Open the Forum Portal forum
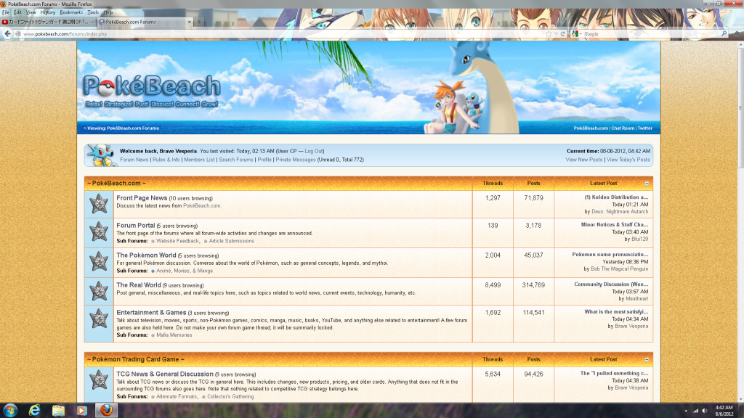The height and width of the screenshot is (418, 744). [x=136, y=226]
